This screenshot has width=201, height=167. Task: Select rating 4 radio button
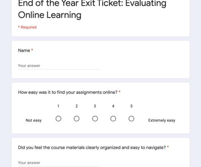click(113, 119)
